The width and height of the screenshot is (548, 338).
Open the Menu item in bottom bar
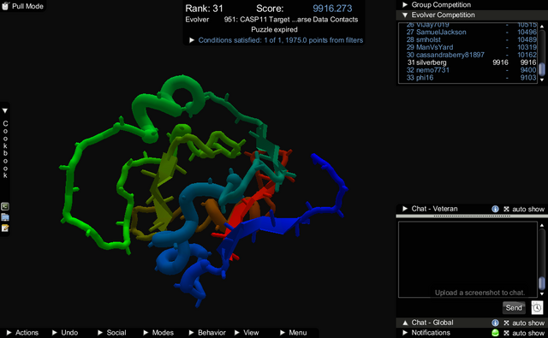coord(294,332)
